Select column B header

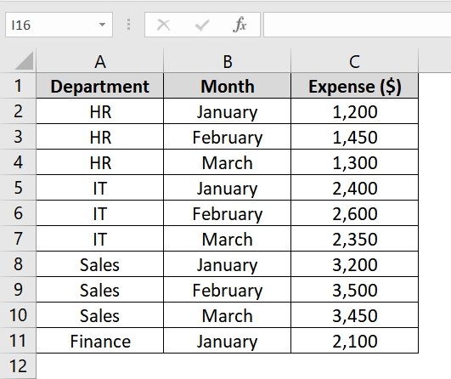[x=228, y=60]
